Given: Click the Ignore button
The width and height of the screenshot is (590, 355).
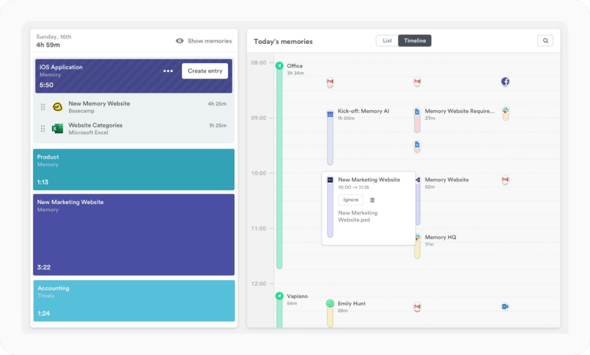Looking at the screenshot, I should point(350,200).
